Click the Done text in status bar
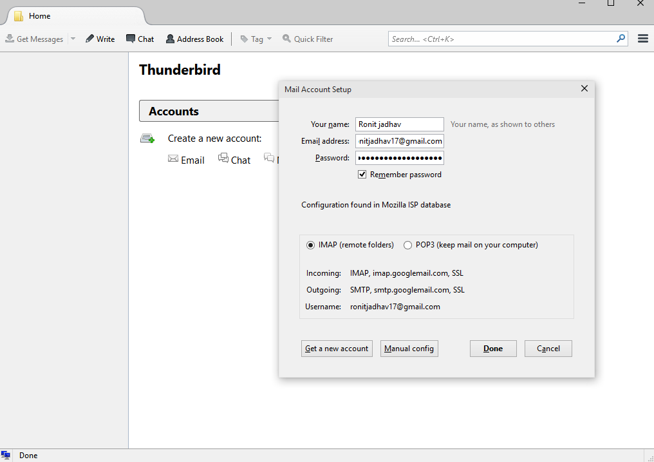This screenshot has width=654, height=462. (28, 456)
